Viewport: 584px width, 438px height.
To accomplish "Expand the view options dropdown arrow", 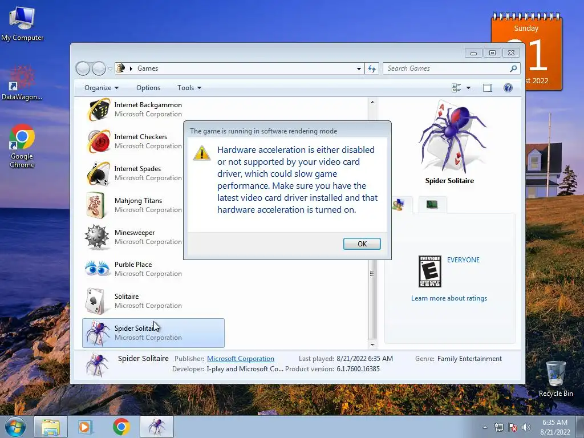I will [x=469, y=88].
